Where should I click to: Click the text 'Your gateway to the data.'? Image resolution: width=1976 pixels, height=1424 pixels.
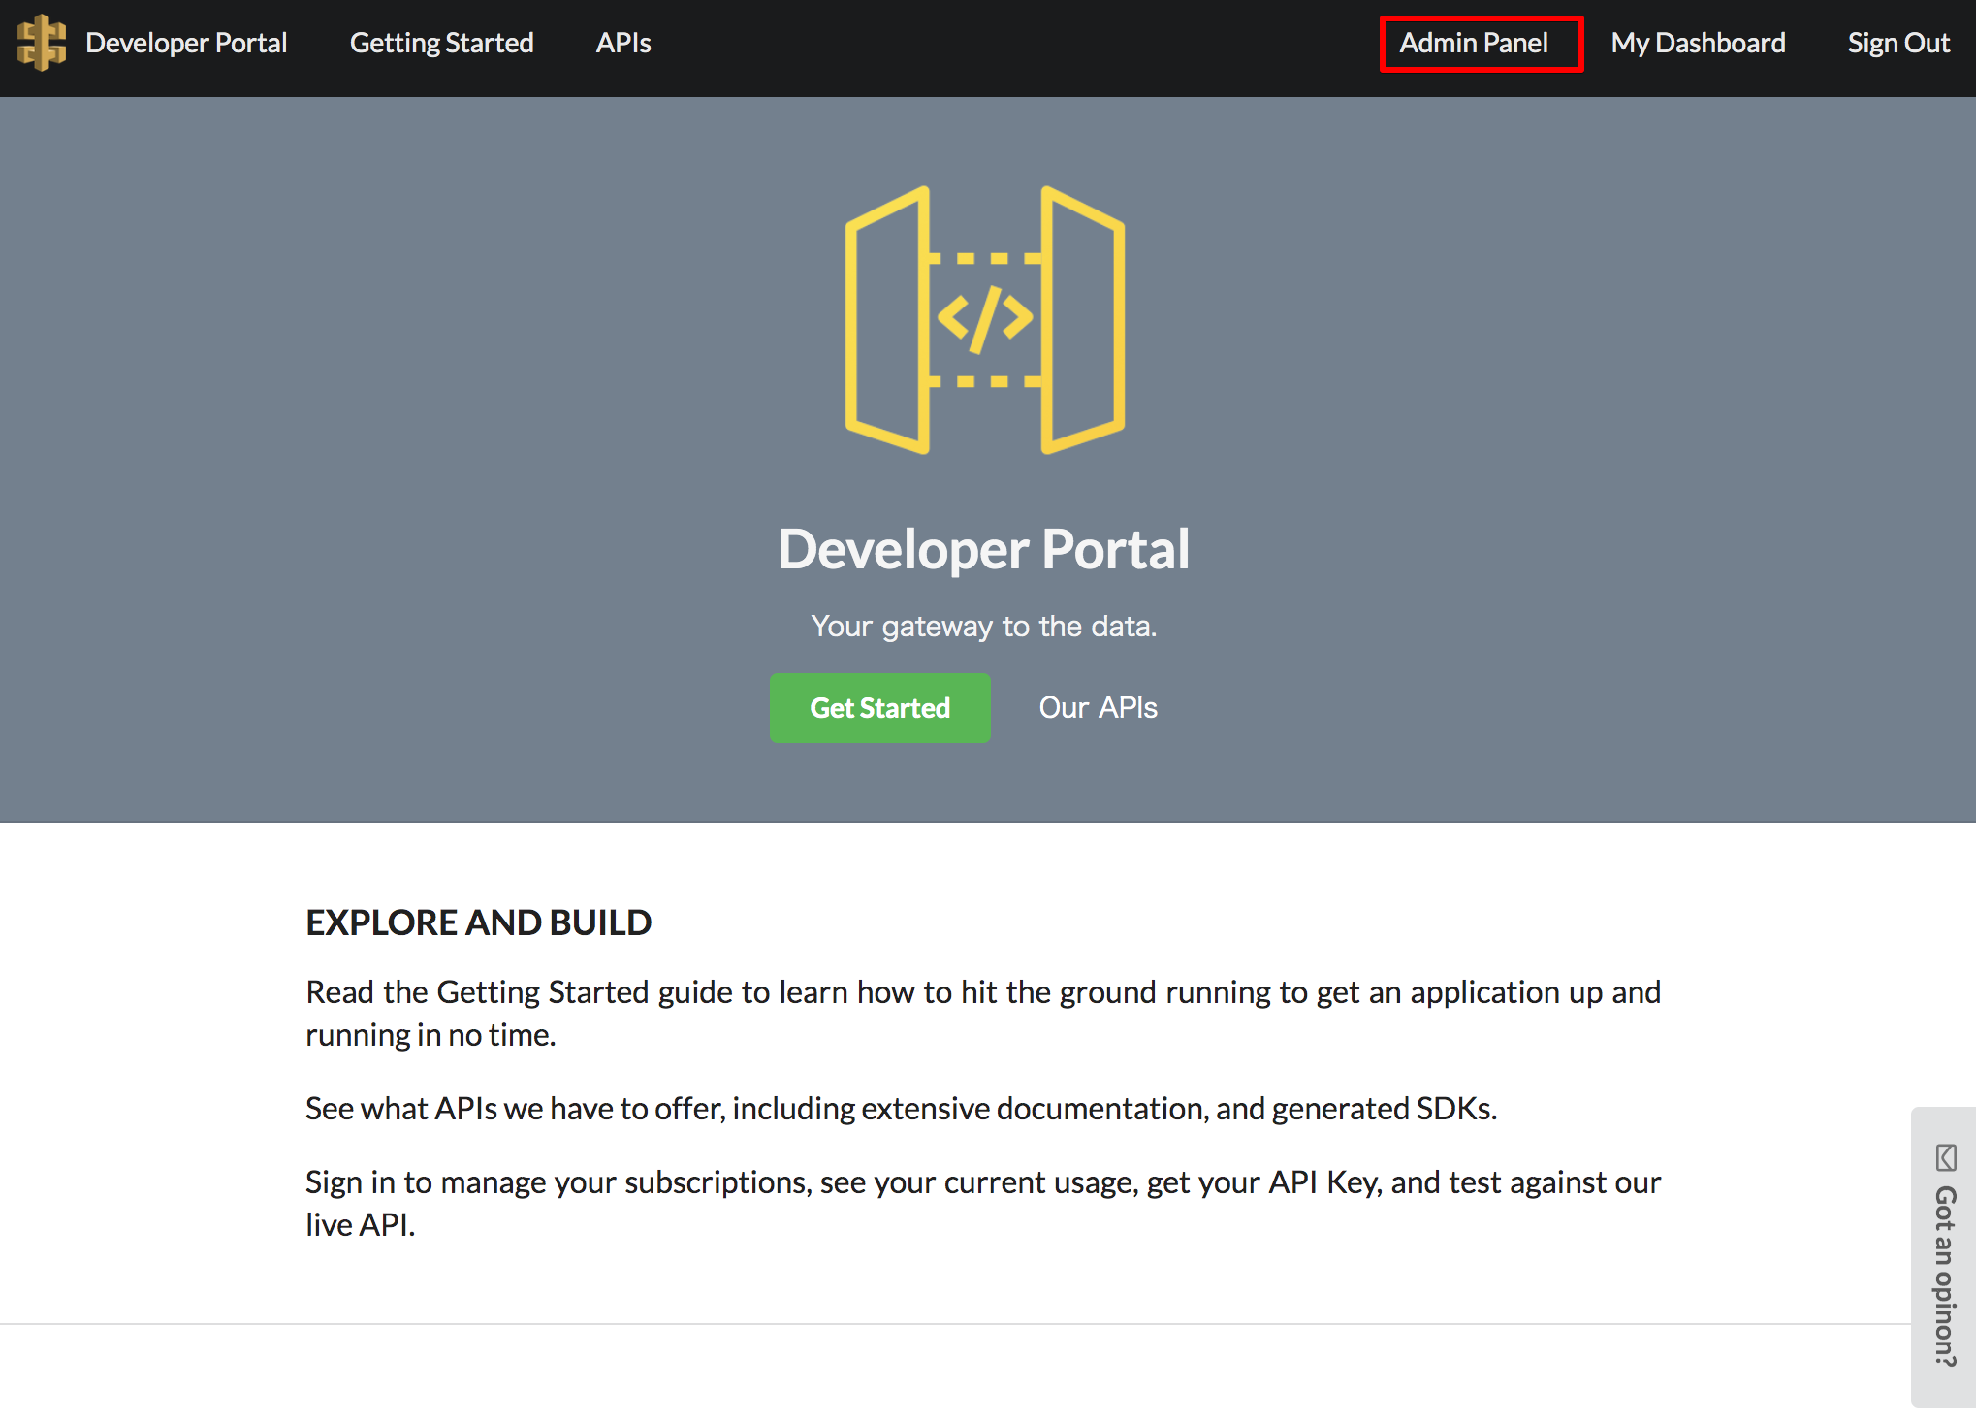[x=983, y=626]
